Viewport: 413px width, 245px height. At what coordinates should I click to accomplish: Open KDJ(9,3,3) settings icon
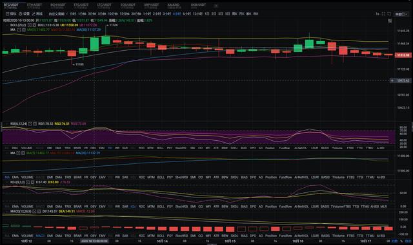click(28, 182)
